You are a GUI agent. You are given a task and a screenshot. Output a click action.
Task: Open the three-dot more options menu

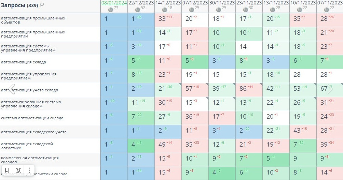click(x=30, y=170)
